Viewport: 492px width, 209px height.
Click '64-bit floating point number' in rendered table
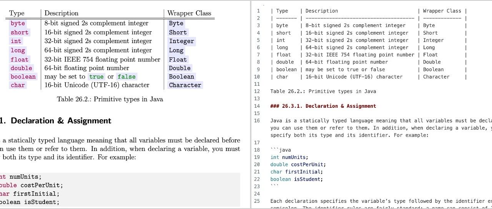pos(87,68)
